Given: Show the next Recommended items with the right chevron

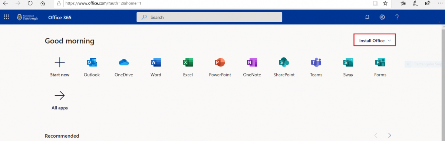Looking at the screenshot, I should [x=389, y=135].
